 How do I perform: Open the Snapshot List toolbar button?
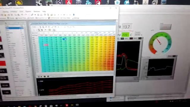[x=41, y=18]
